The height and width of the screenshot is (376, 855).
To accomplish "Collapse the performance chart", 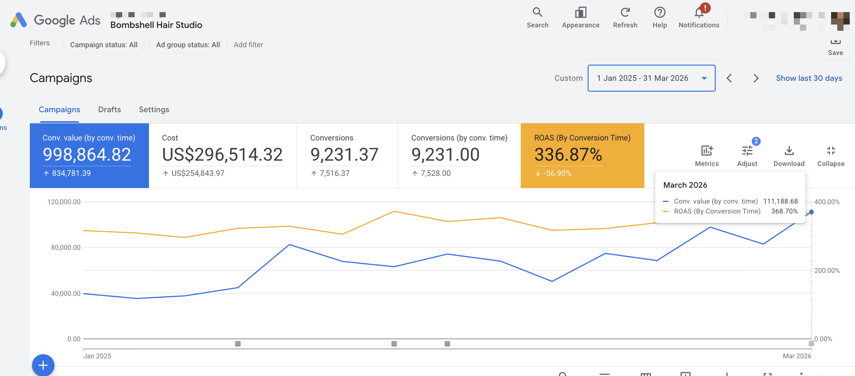I will pos(831,156).
